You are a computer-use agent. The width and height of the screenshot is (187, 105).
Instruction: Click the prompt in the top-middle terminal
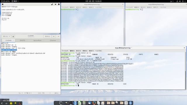(x=70, y=9)
